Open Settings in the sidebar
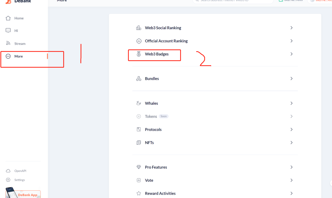The width and height of the screenshot is (332, 198). click(19, 180)
